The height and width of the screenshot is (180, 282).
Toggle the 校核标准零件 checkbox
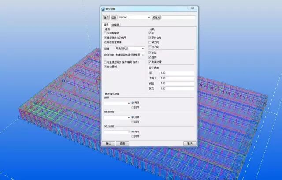click(105, 42)
